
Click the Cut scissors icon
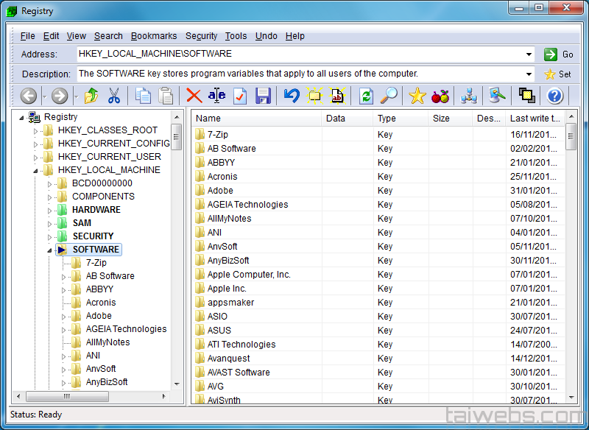tap(113, 96)
